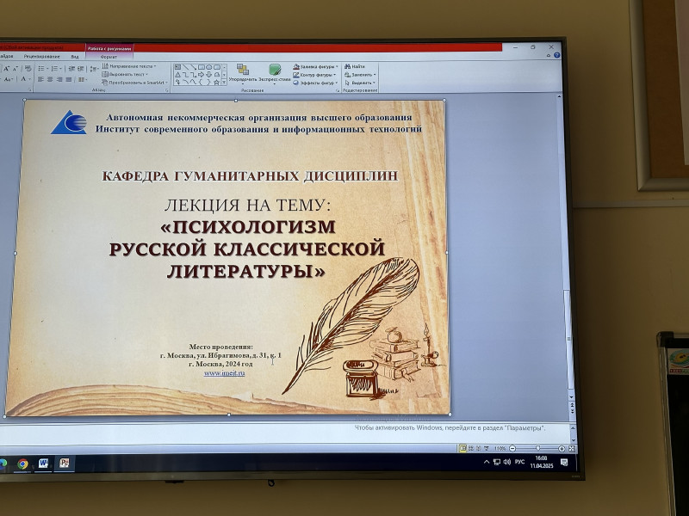The width and height of the screenshot is (689, 516).
Task: Open the Replace dropdown
Action: pos(360,75)
